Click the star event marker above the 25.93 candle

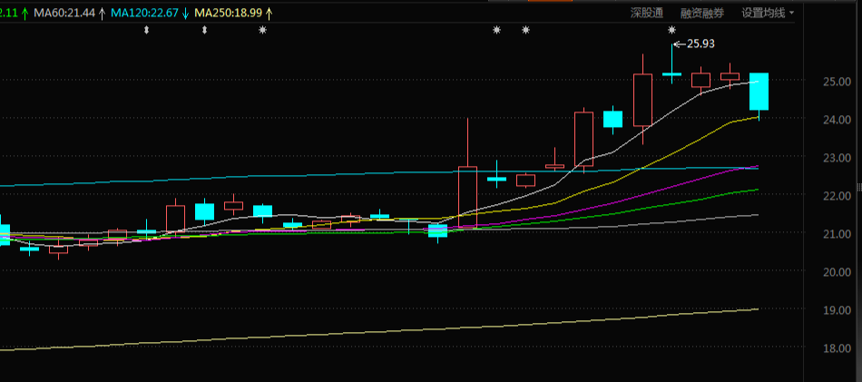[671, 30]
